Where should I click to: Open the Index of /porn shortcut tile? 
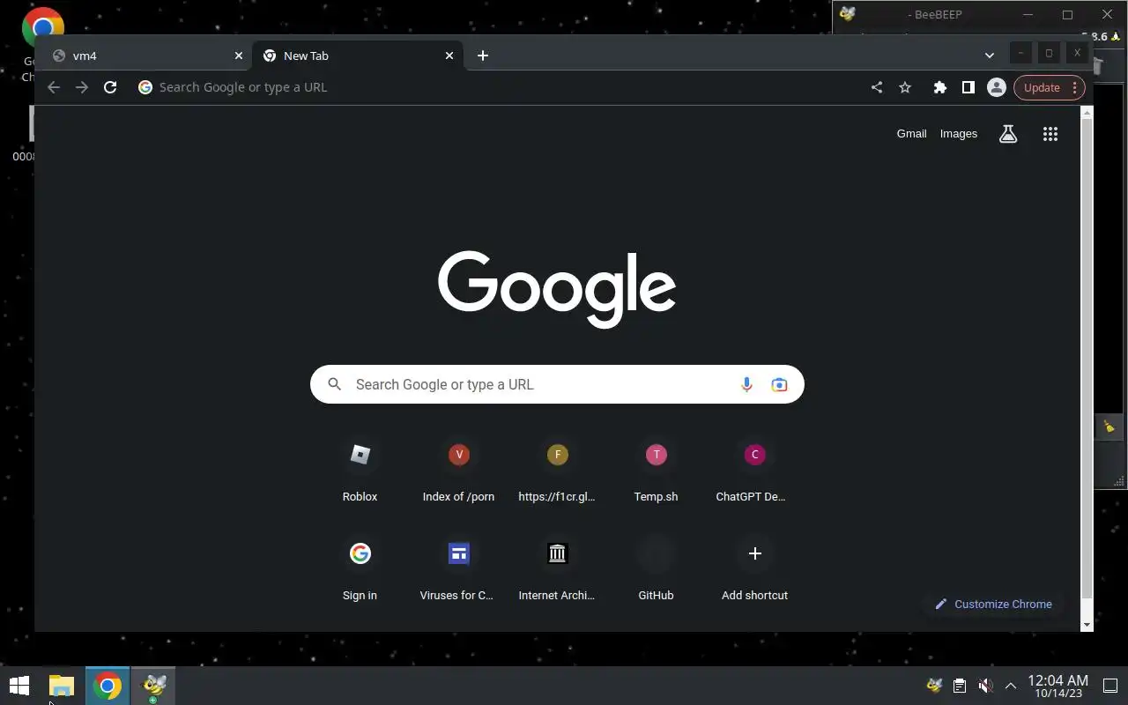pos(458,471)
